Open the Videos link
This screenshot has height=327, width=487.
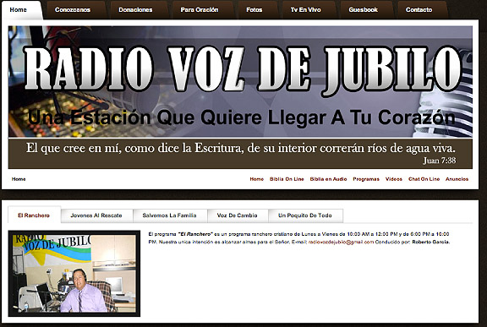pos(393,179)
